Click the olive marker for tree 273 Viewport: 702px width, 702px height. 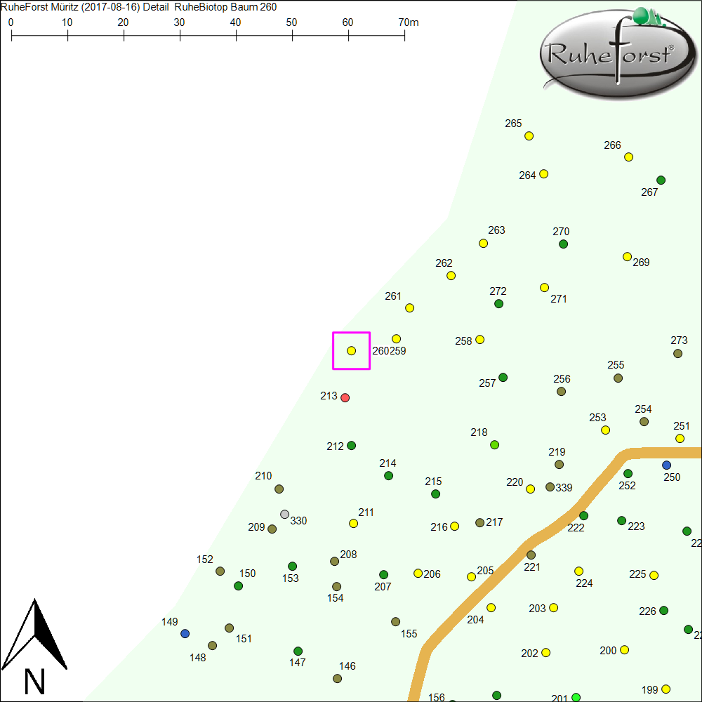click(x=677, y=354)
